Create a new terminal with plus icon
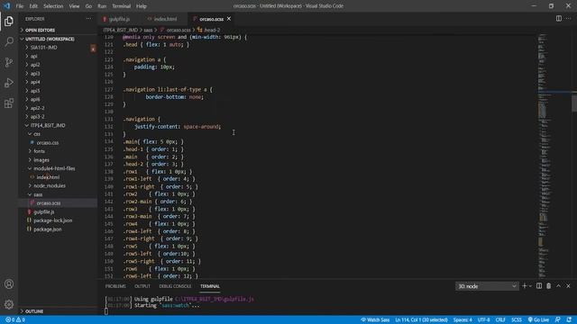 tap(525, 286)
